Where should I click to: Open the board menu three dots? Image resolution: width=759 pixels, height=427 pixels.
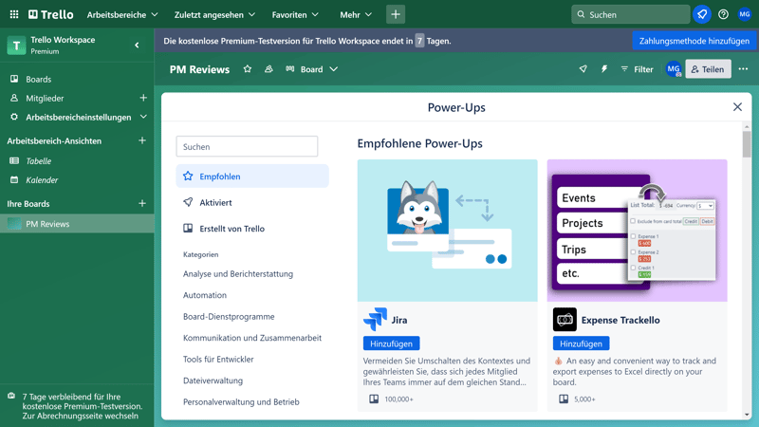pos(743,69)
